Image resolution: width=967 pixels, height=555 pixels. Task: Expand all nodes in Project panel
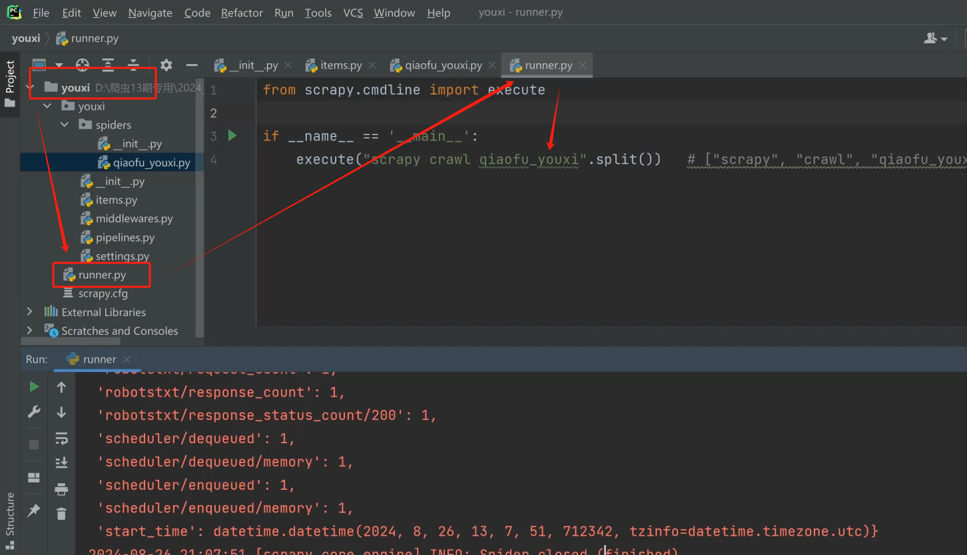(108, 65)
